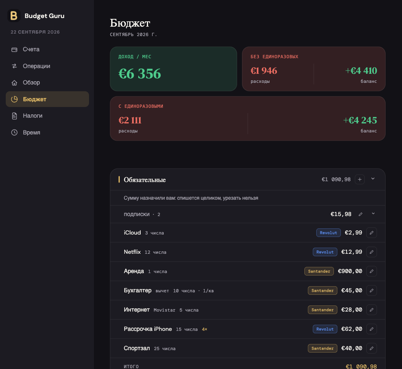Click the Аренда expense name
The width and height of the screenshot is (402, 369).
tap(134, 271)
